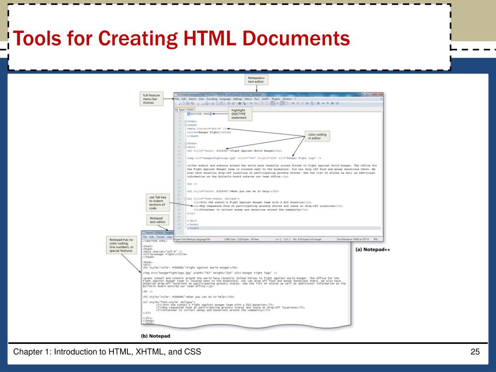The image size is (496, 372).
Task: Click the Print toolbar icon
Action: click(x=206, y=103)
